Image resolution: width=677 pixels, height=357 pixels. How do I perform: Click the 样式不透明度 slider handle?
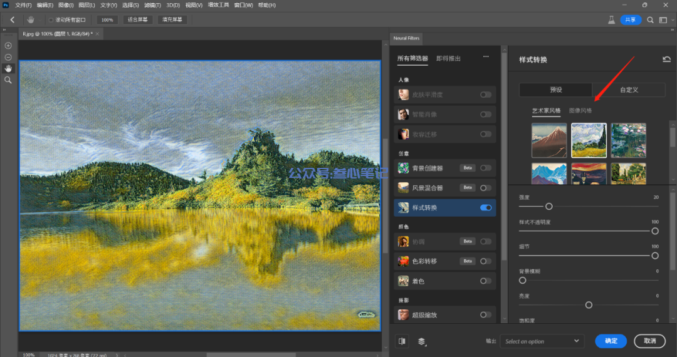(x=655, y=231)
